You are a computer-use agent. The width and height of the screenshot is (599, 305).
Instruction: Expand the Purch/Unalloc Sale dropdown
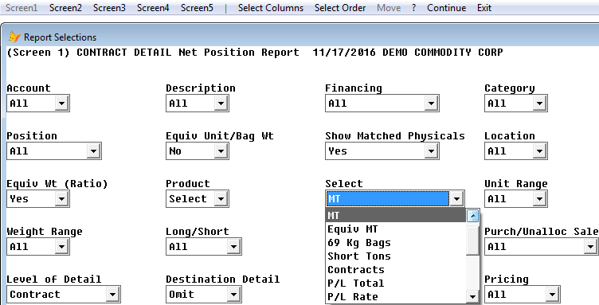coord(590,247)
